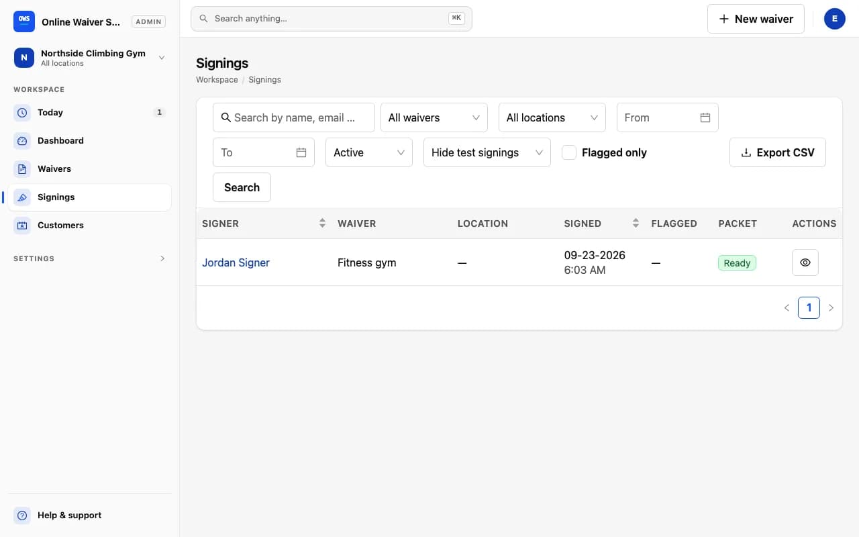Click the From date field

[668, 117]
